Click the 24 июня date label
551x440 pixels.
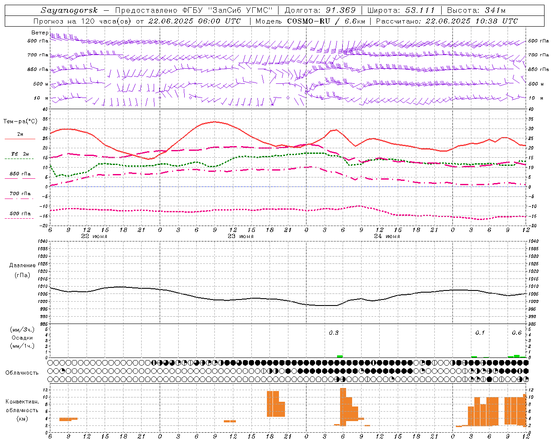coord(387,236)
